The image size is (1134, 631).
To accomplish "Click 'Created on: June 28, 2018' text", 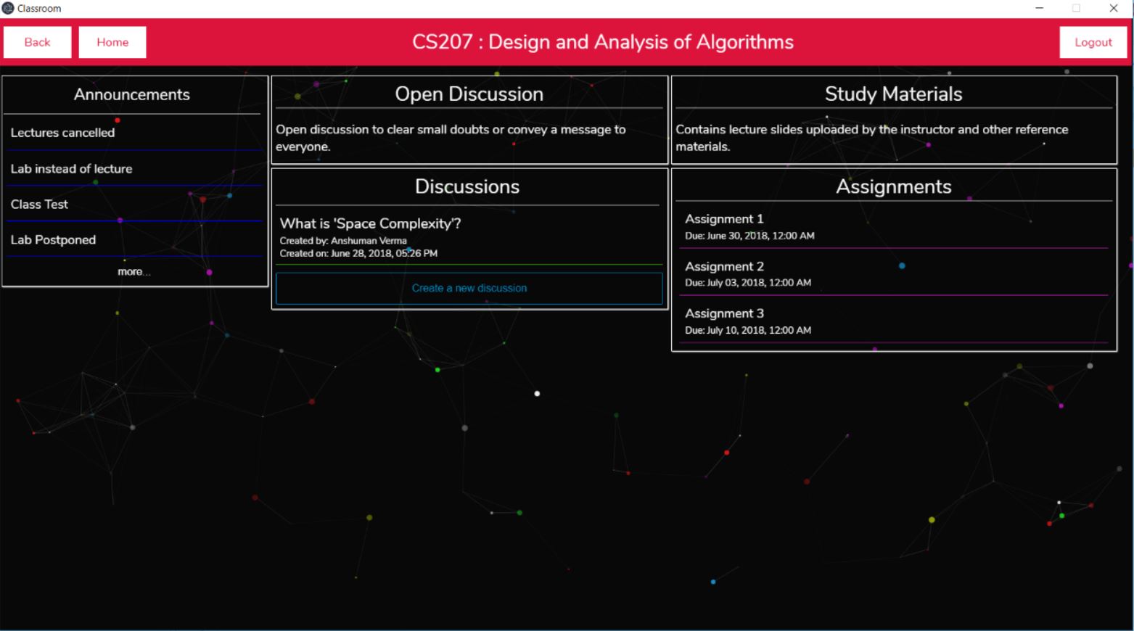I will (x=358, y=253).
